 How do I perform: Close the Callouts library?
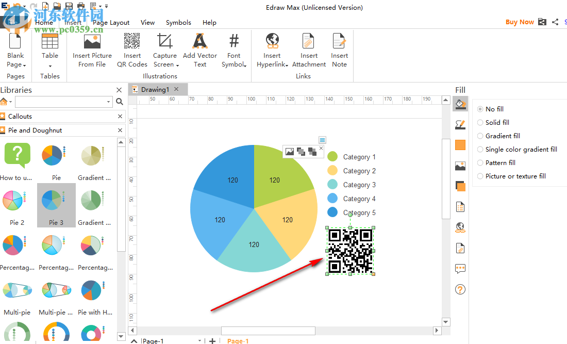click(120, 116)
